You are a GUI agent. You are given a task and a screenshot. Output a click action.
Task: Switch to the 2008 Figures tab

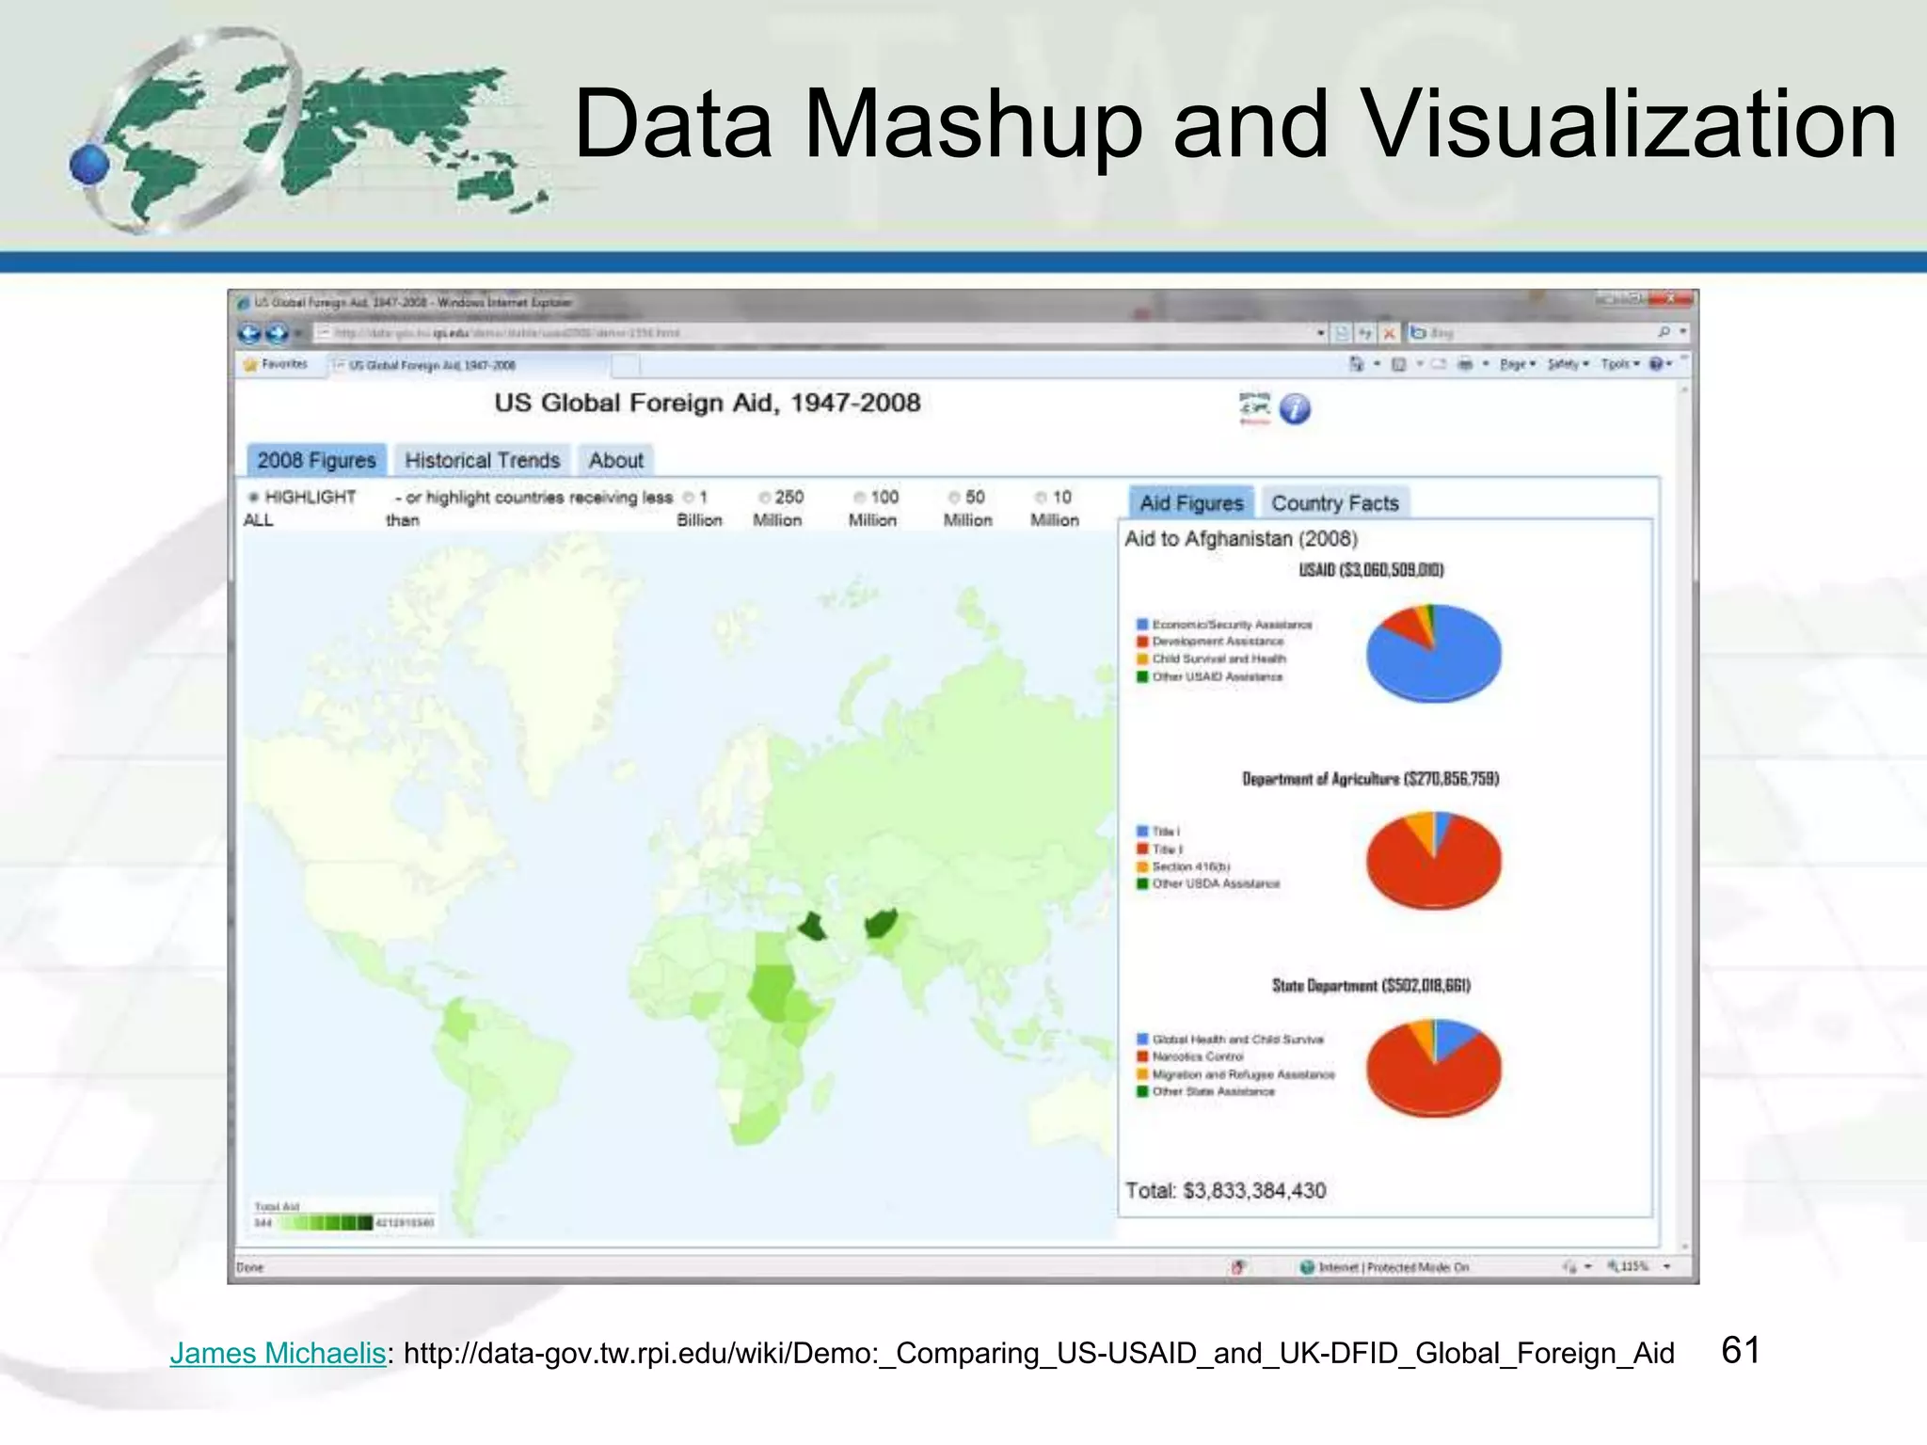point(316,460)
